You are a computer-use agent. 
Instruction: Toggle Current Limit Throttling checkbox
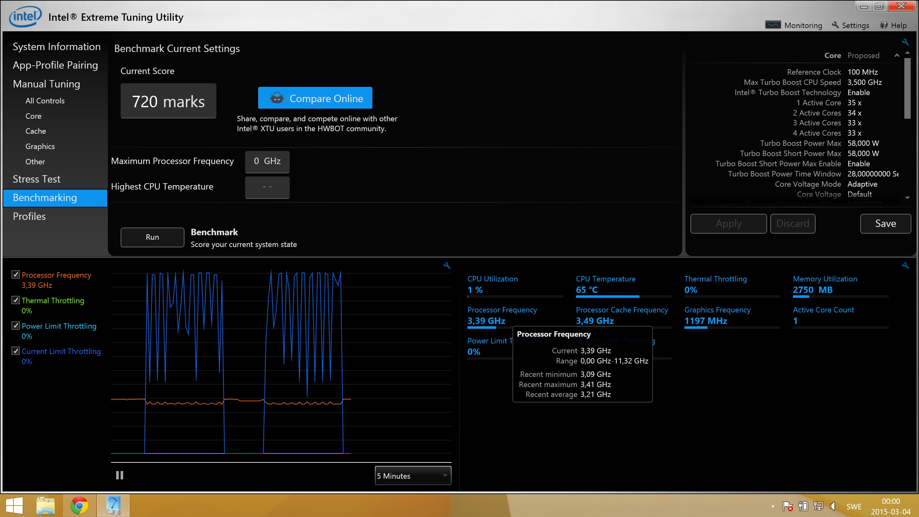point(15,351)
